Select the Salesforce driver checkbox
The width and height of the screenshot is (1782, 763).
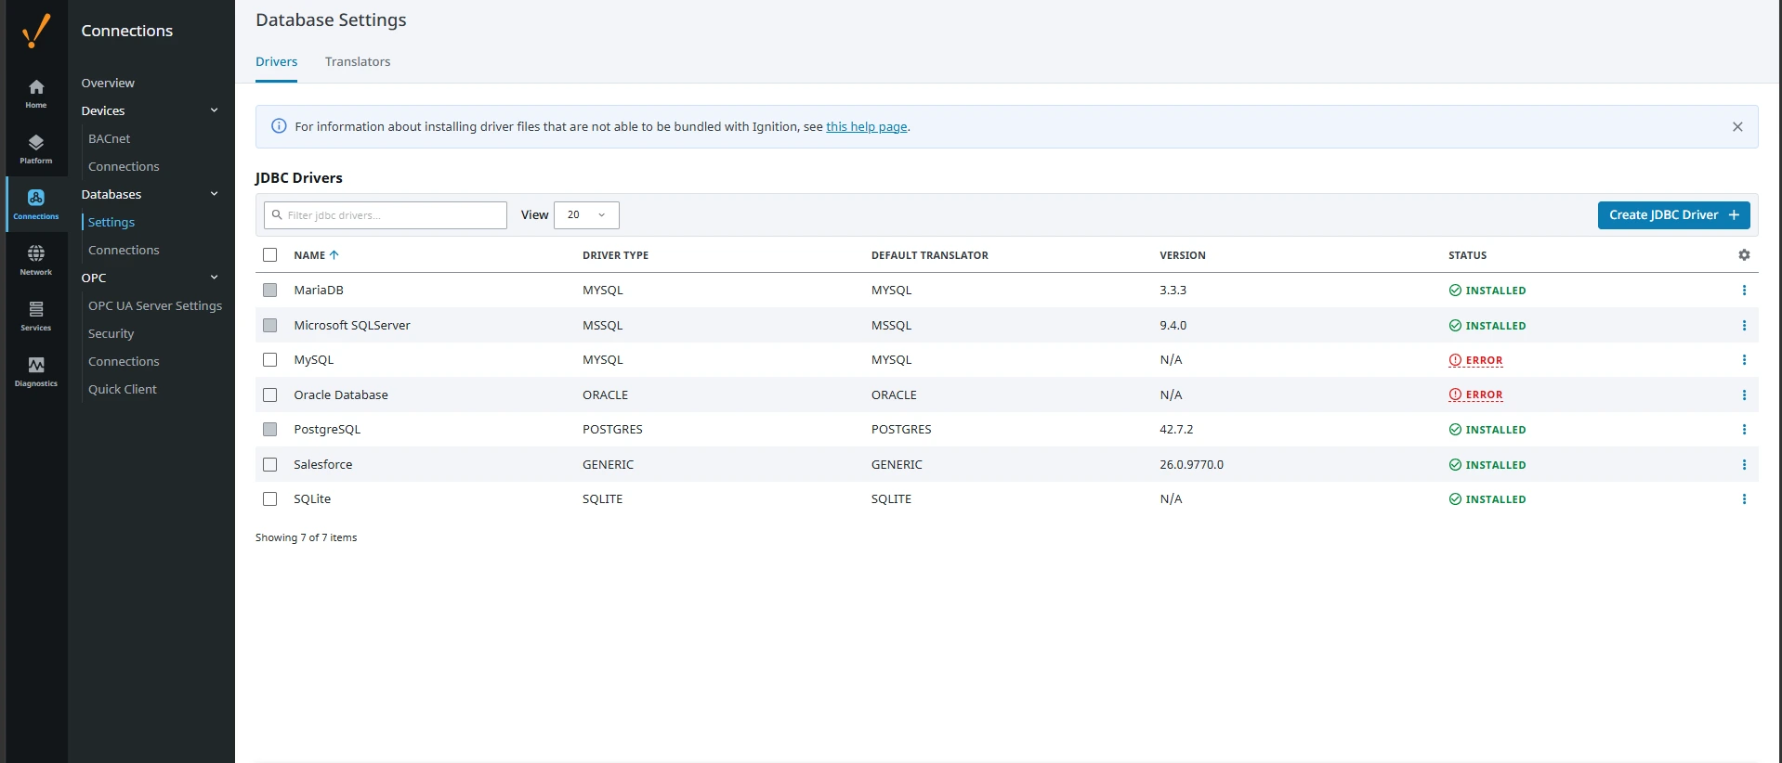tap(270, 465)
